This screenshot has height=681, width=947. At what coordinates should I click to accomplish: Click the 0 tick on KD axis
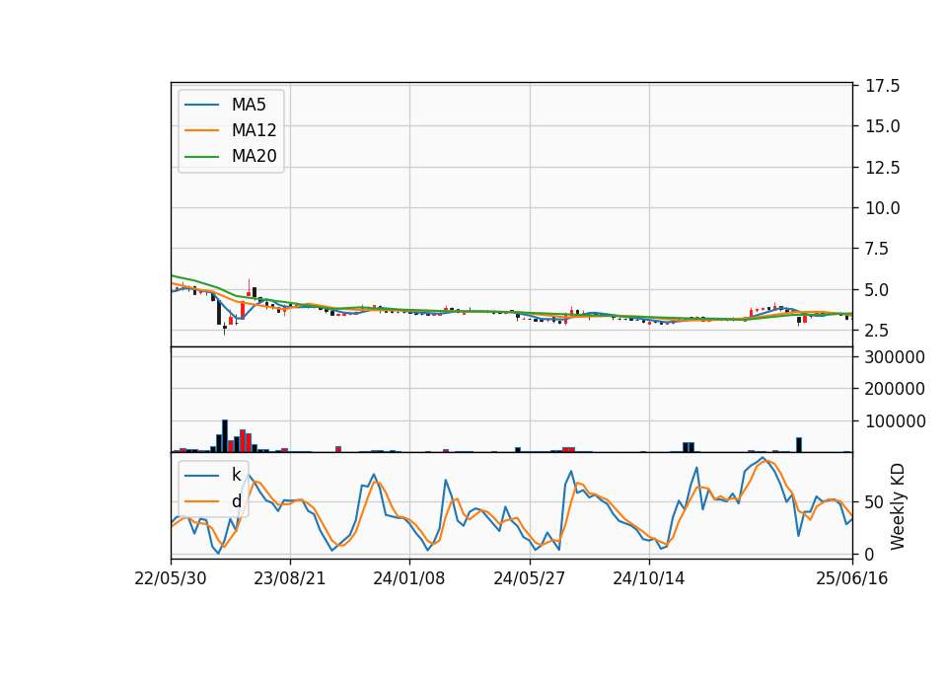870,554
